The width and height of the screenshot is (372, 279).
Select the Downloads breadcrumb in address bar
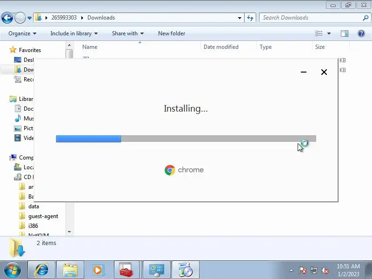[x=101, y=18]
